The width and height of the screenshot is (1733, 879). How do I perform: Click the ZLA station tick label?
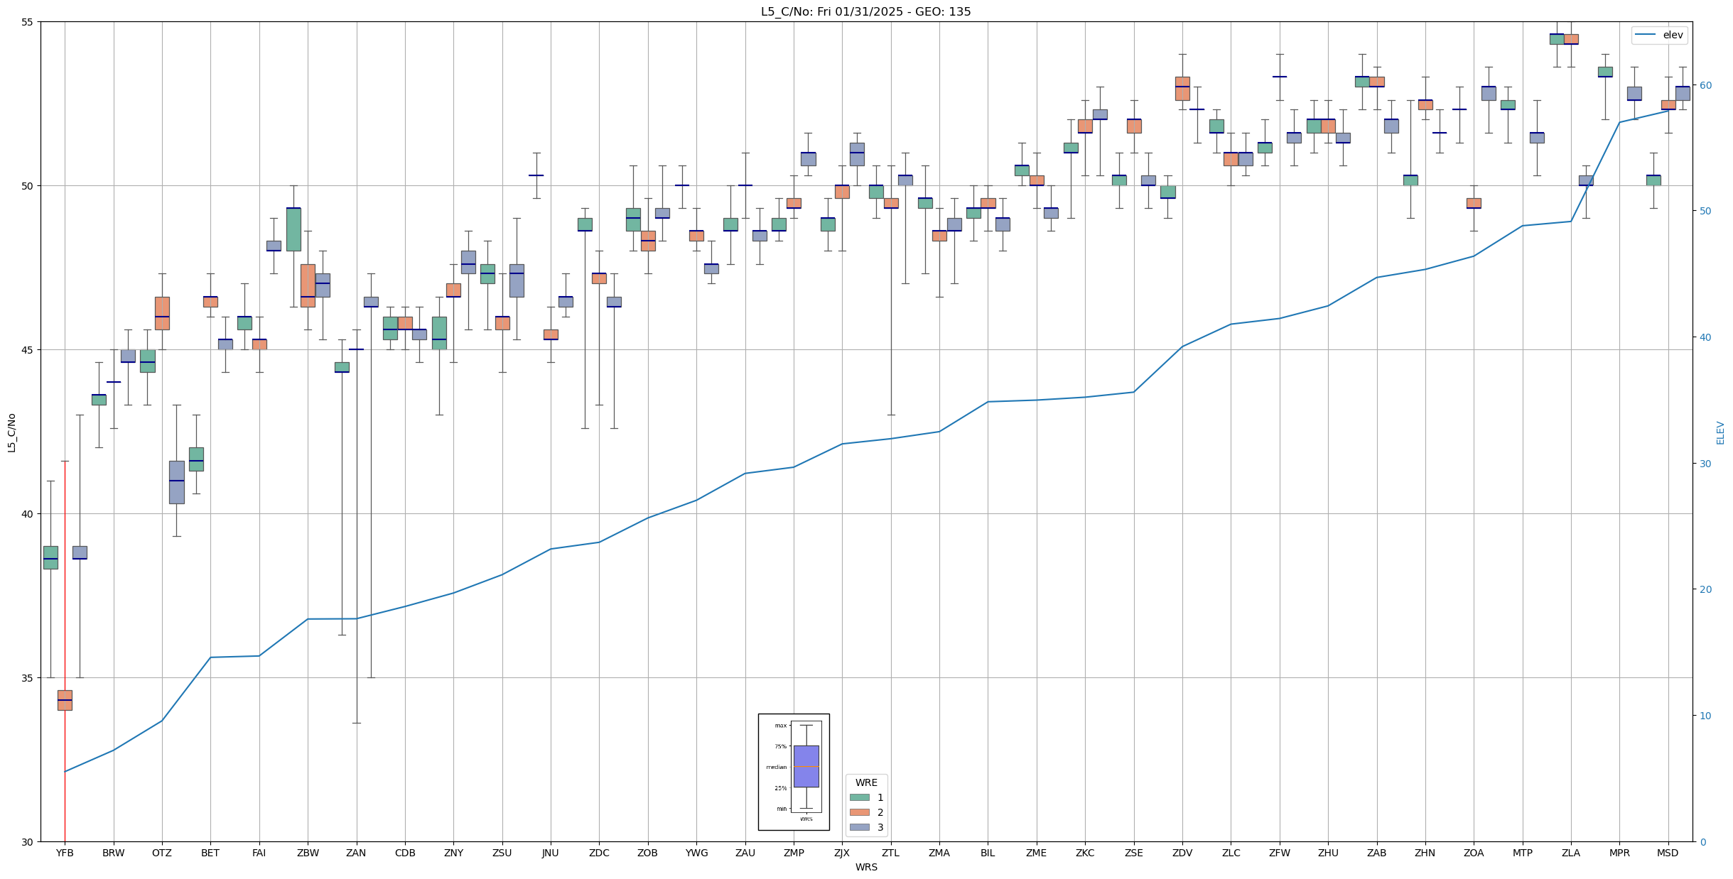[1571, 853]
